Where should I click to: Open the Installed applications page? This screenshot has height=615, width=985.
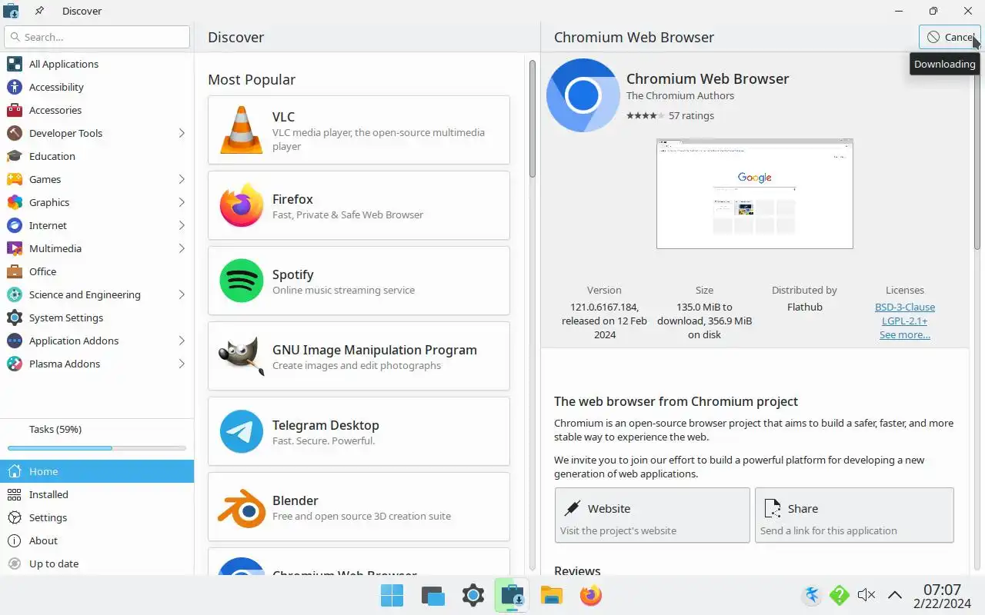pyautogui.click(x=97, y=494)
